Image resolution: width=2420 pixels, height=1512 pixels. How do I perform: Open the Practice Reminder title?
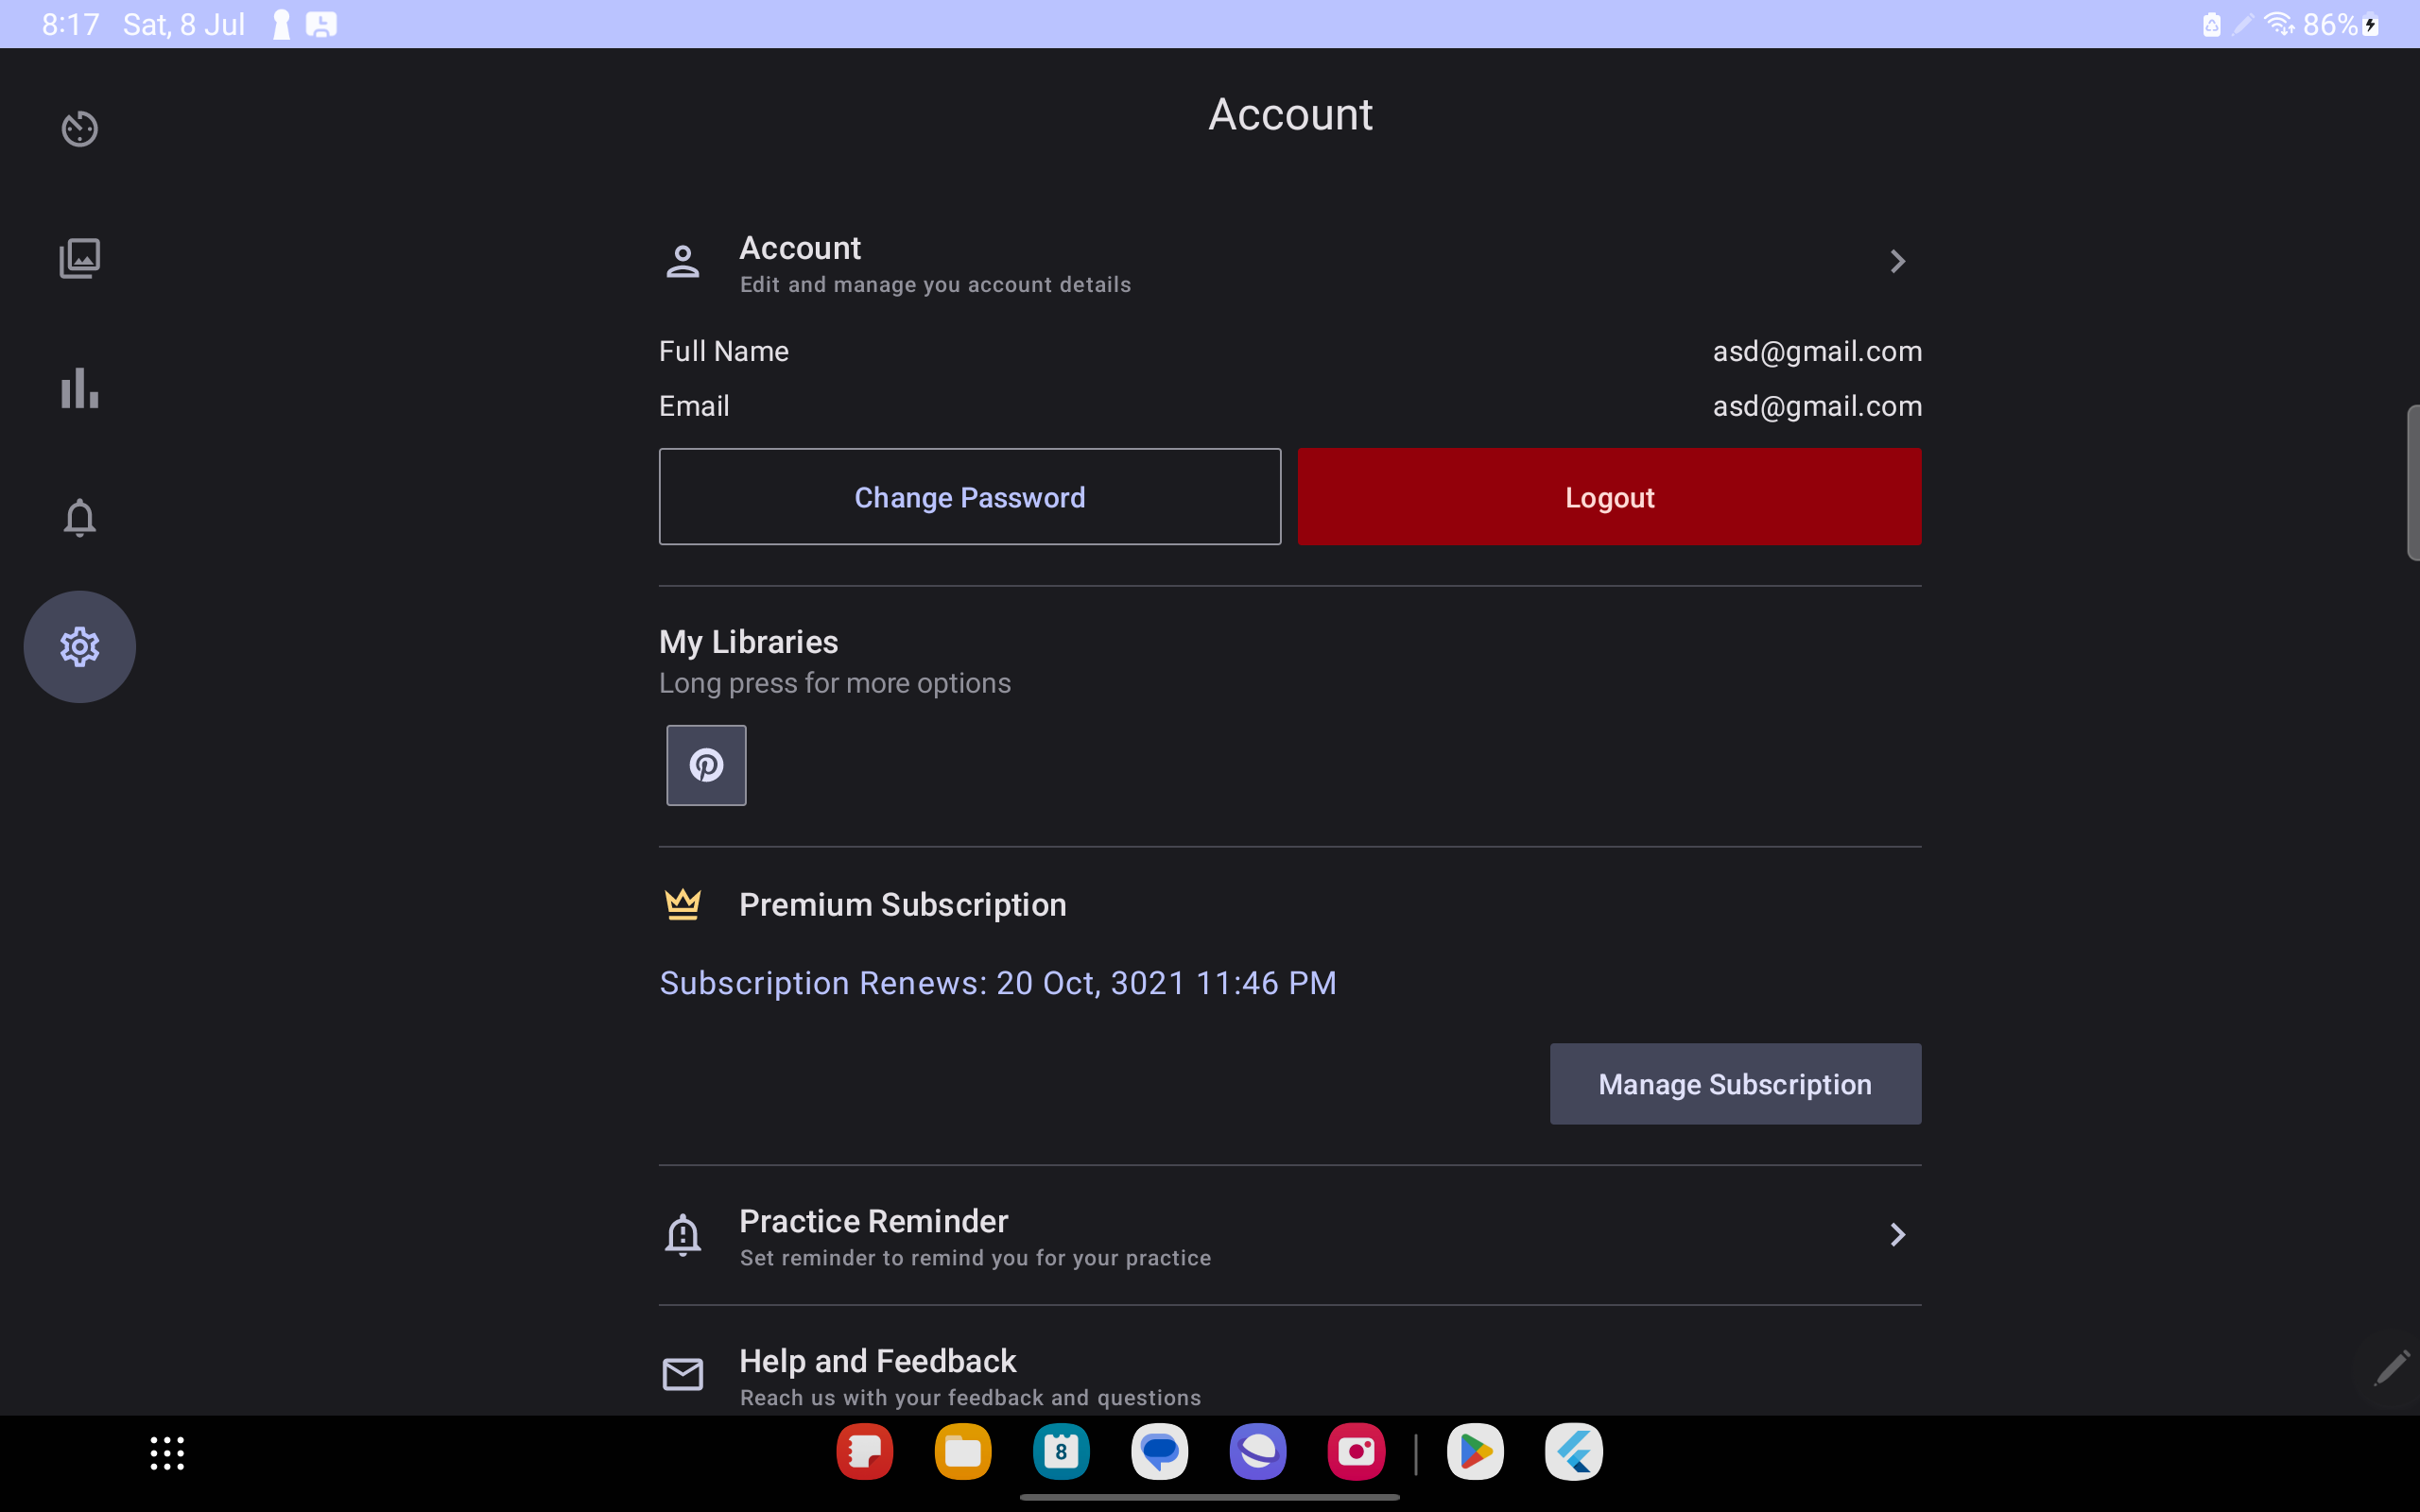point(874,1221)
